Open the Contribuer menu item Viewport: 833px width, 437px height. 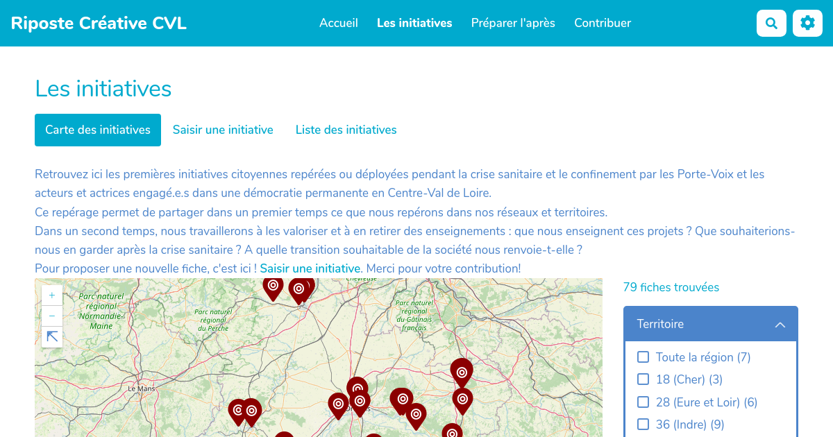(603, 23)
